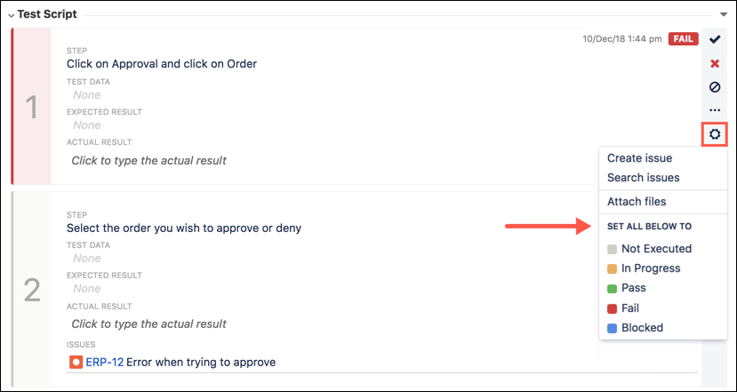Choose Create issue from the menu
The width and height of the screenshot is (737, 392).
click(639, 158)
